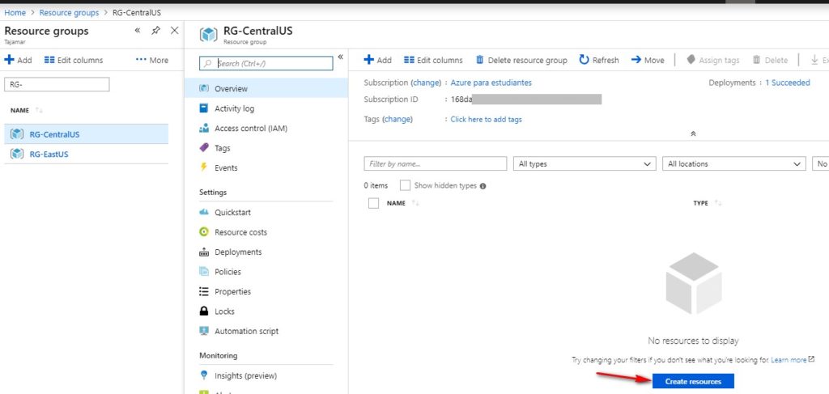The image size is (829, 394).
Task: Click the Filter by name field
Action: (x=435, y=163)
